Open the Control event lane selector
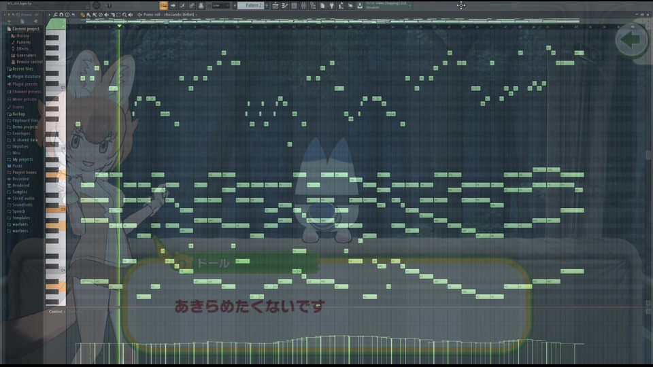Image resolution: width=653 pixels, height=367 pixels. (56, 311)
